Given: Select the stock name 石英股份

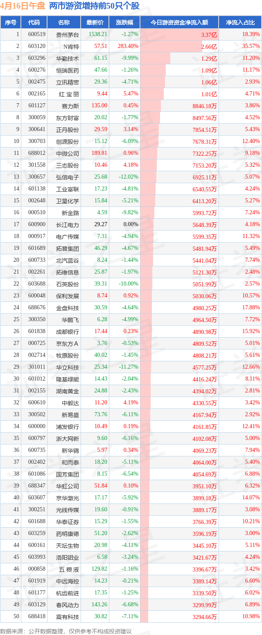Looking at the screenshot, I should click(68, 284).
